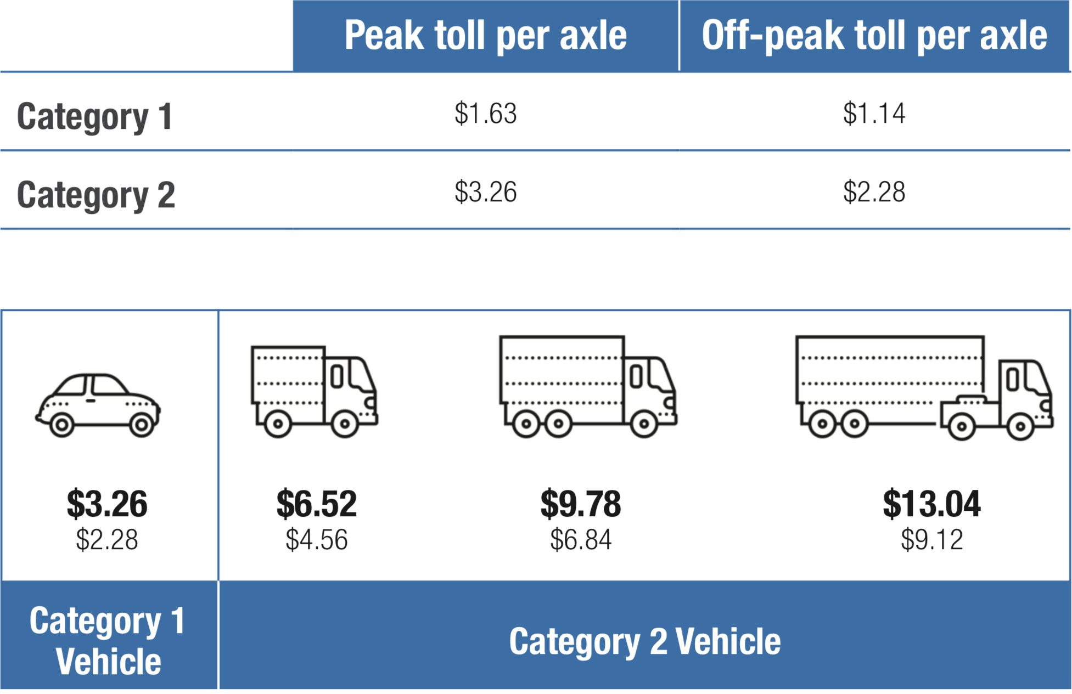Image resolution: width=1072 pixels, height=694 pixels.
Task: Click the two-axle box truck icon
Action: pyautogui.click(x=315, y=392)
